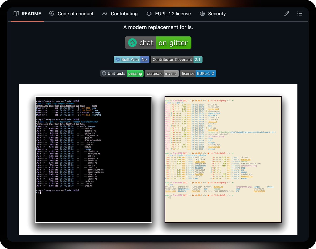Click the GitHub logo in Unit tests badge
316x249 pixels.
pos(104,74)
